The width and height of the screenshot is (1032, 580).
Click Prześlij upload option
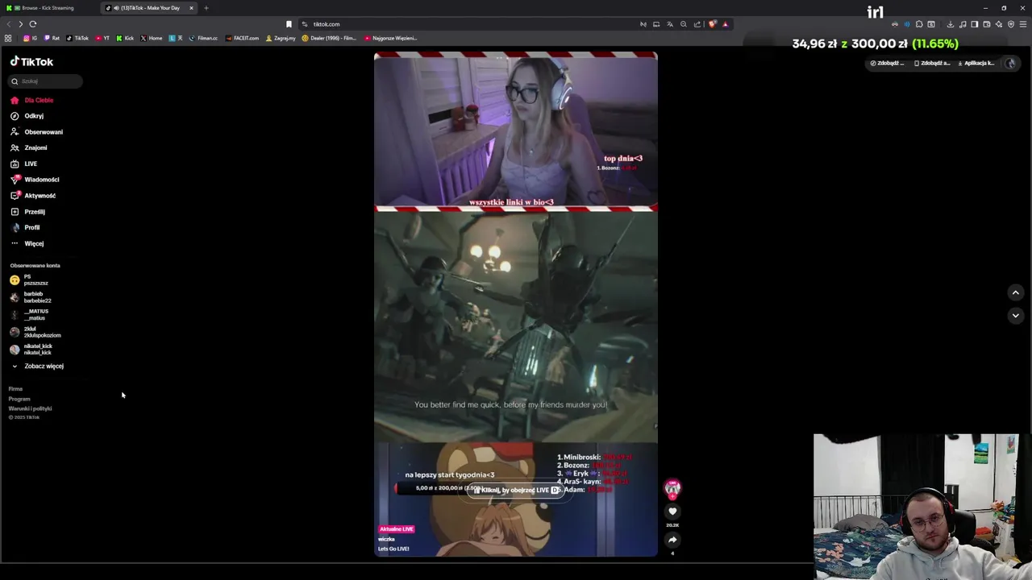(27, 211)
